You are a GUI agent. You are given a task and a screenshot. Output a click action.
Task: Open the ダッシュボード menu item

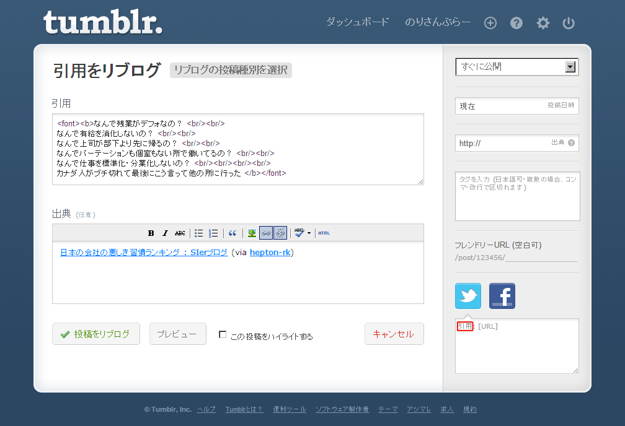[x=357, y=22]
